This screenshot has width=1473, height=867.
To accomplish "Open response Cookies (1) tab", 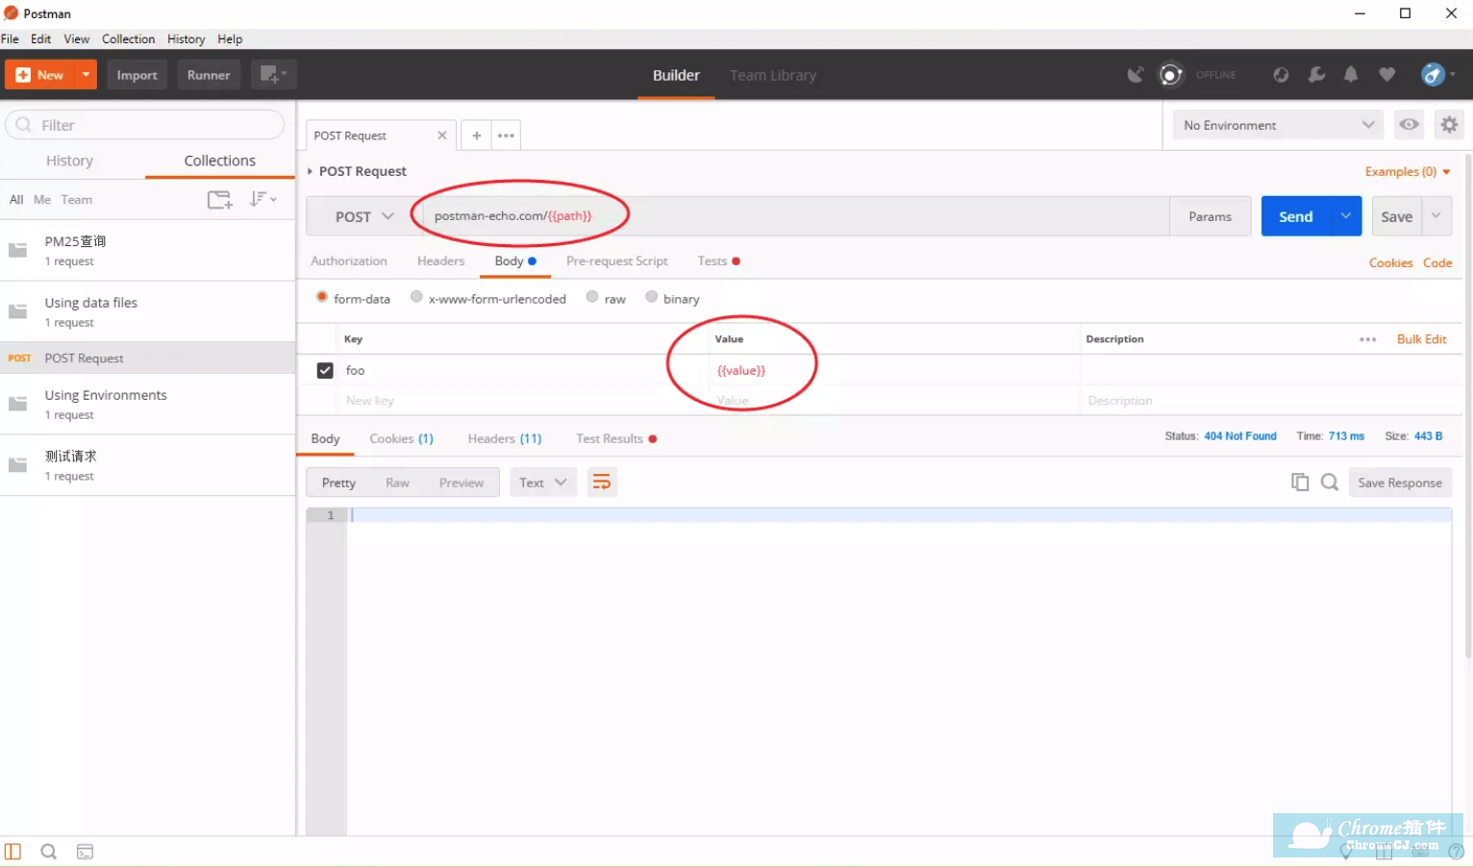I will point(401,438).
